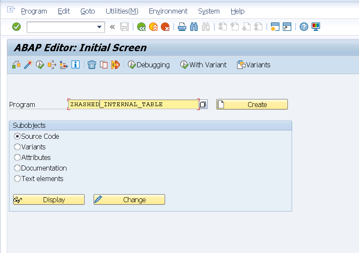Screen dimensions: 359x253
Task: Open program information
Action: (75, 64)
